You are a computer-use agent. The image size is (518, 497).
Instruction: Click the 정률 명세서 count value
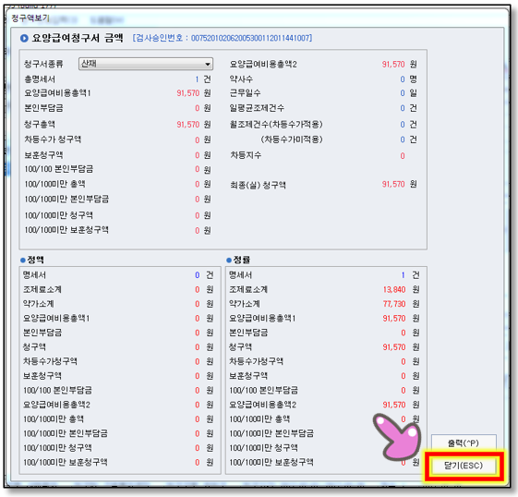click(x=403, y=275)
